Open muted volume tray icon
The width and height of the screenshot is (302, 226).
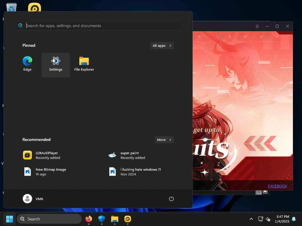[268, 219]
